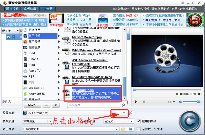Click the WMV-Windows Media Video(*.wmv) title

(97, 50)
